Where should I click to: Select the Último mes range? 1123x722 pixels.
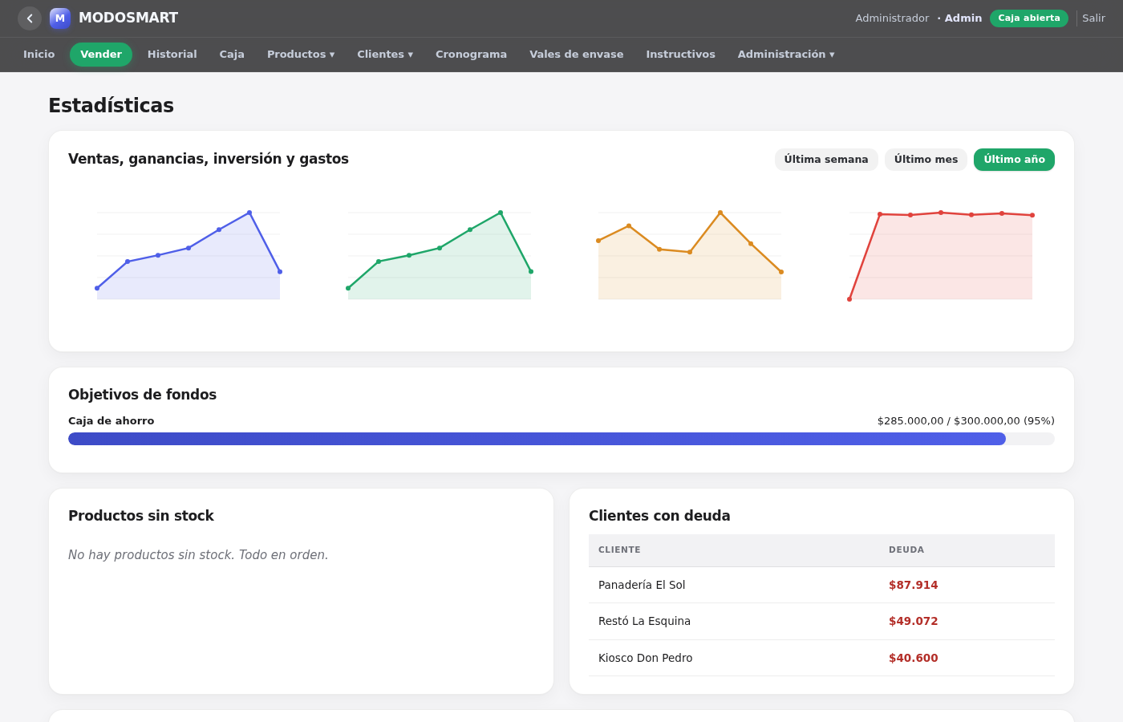[x=926, y=160]
